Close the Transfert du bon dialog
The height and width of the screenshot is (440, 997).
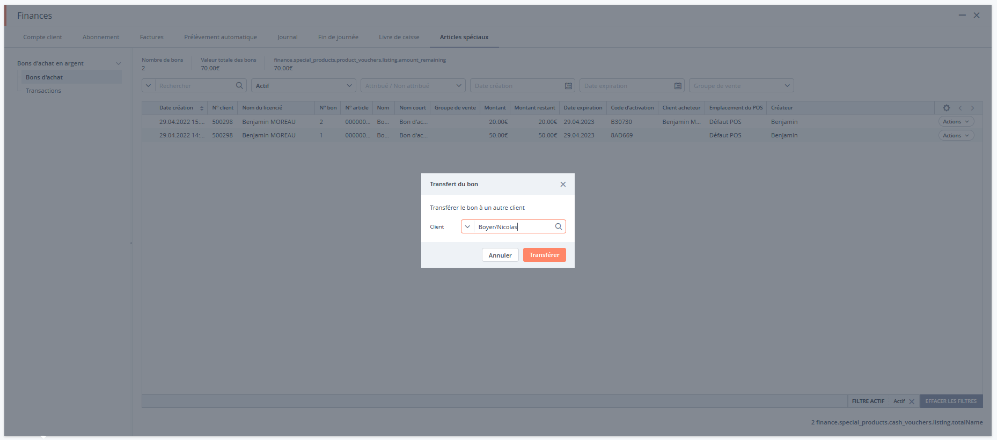563,184
